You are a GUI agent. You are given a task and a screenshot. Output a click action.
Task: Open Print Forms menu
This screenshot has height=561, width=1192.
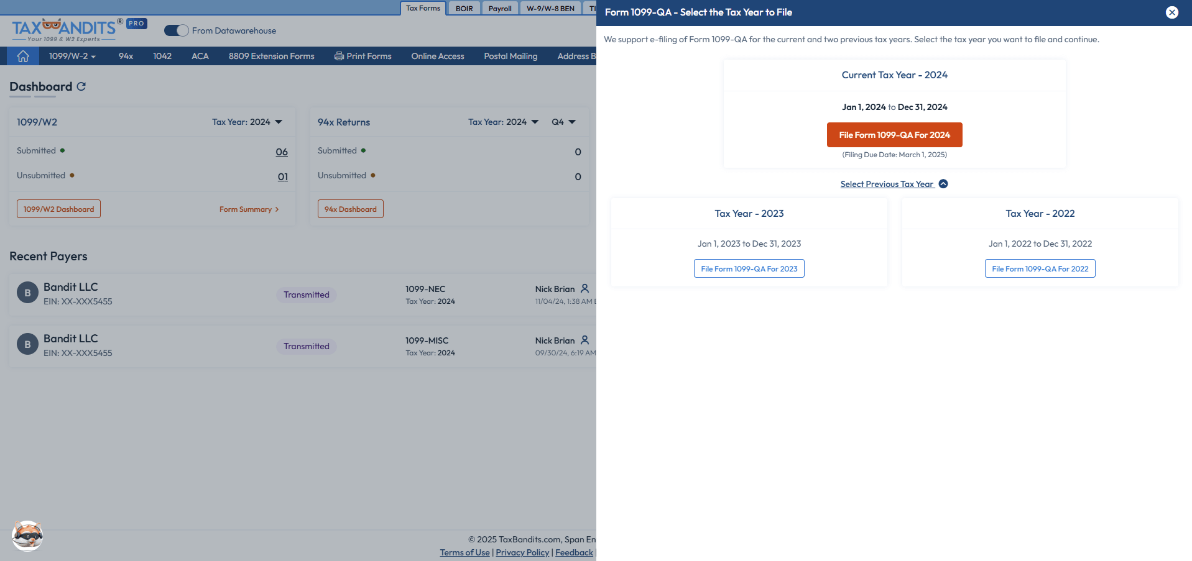click(x=363, y=56)
